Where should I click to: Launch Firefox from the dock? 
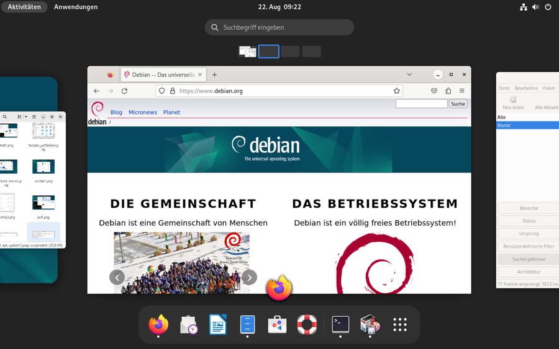[158, 324]
